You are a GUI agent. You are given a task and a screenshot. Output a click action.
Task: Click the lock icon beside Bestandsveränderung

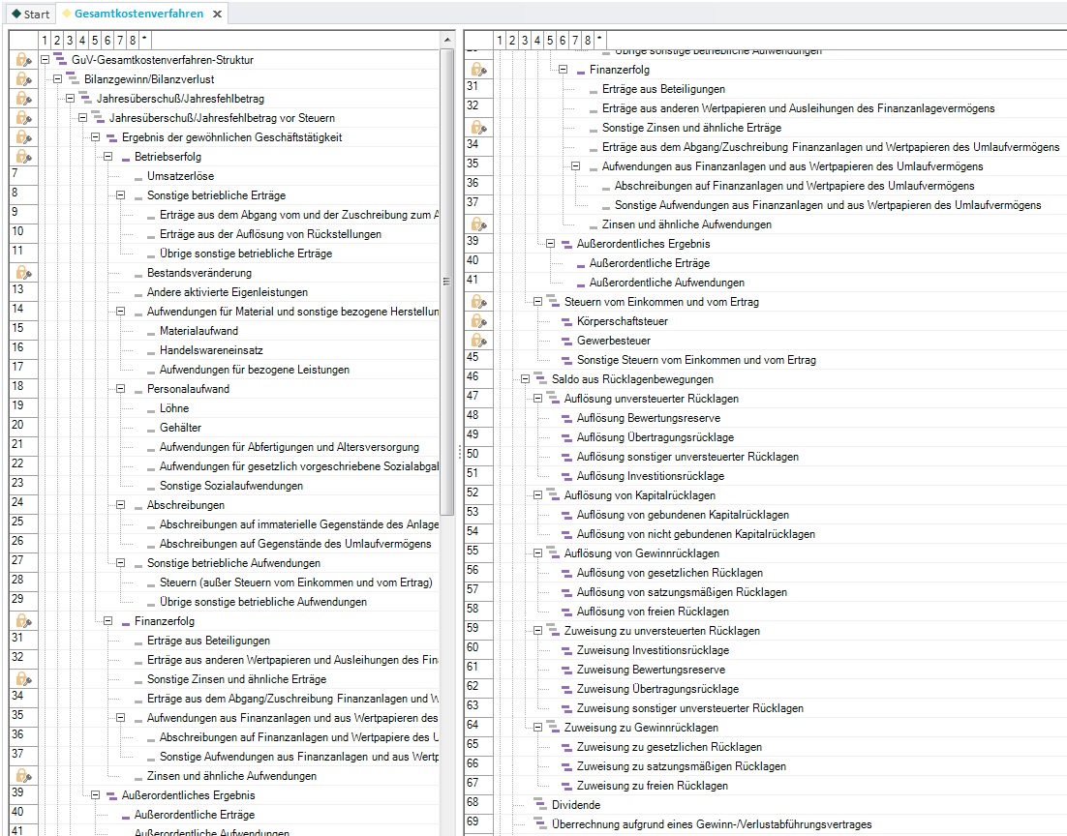click(x=24, y=274)
